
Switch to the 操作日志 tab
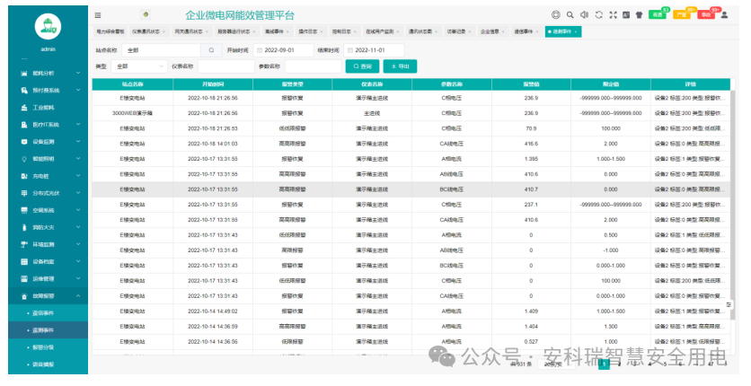(x=310, y=31)
